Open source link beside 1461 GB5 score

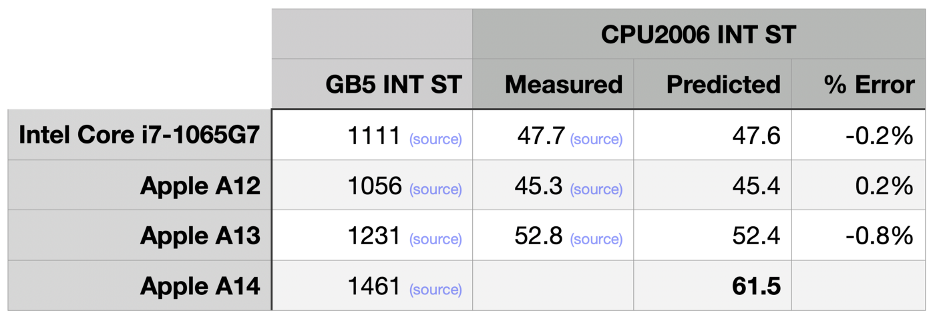(435, 290)
